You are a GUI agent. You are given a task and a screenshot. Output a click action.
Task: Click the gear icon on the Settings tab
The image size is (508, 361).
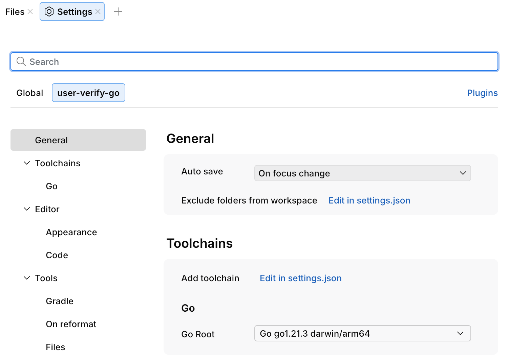49,11
